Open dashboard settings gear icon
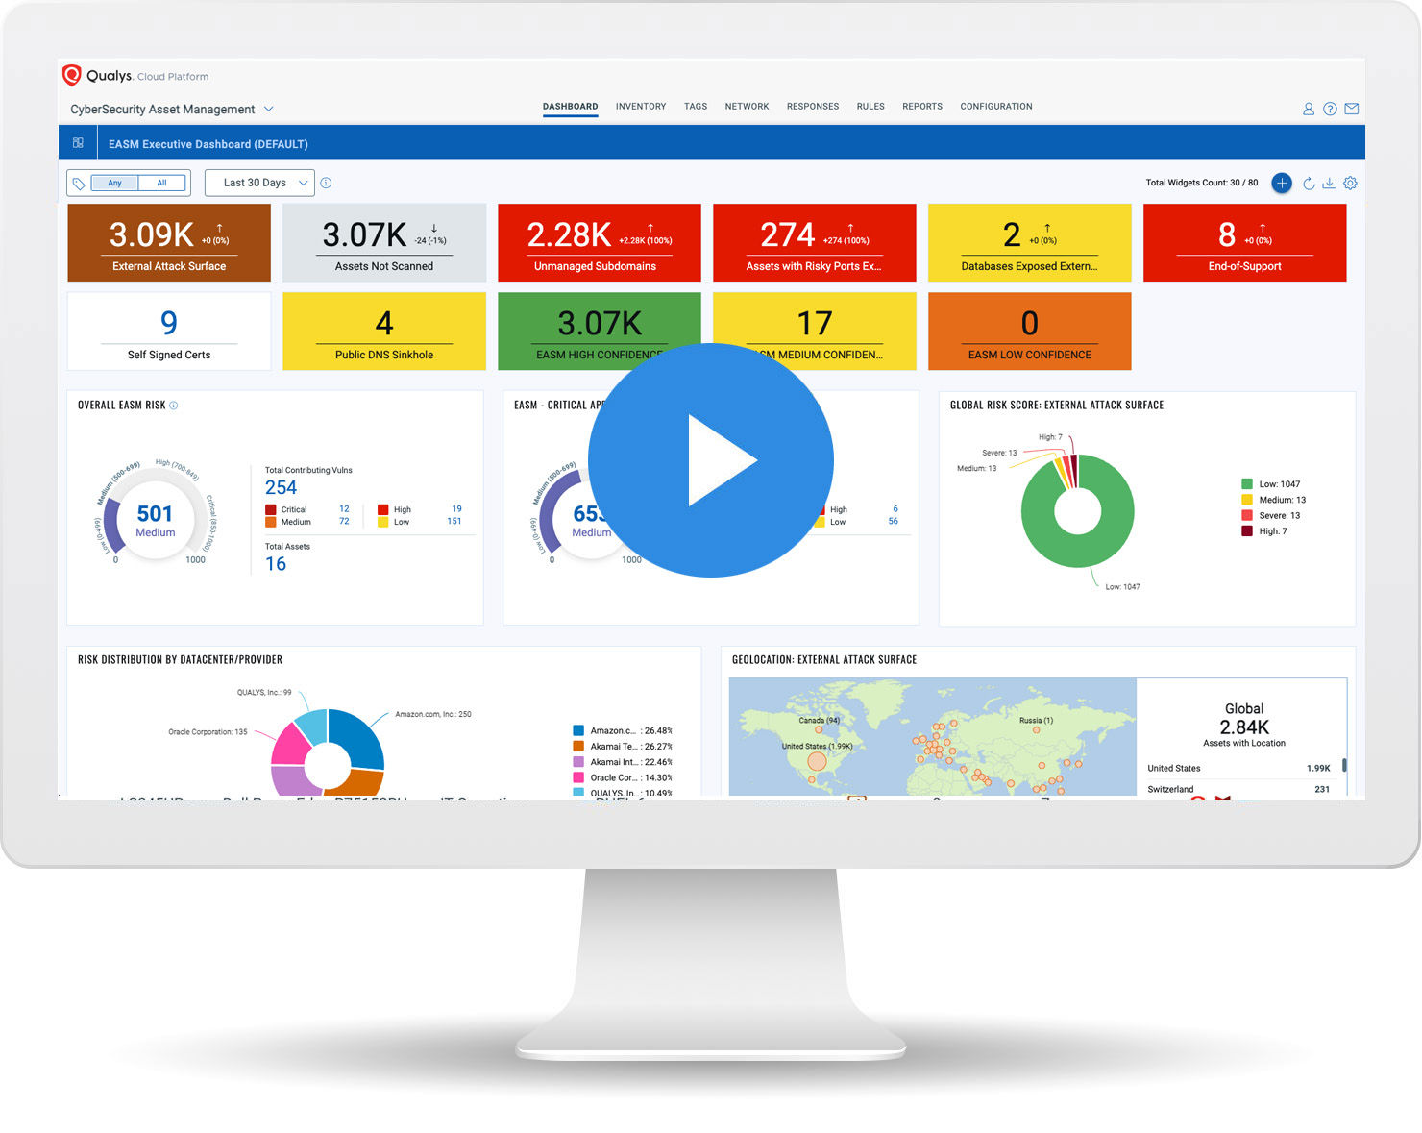Image resolution: width=1422 pixels, height=1133 pixels. click(1351, 183)
